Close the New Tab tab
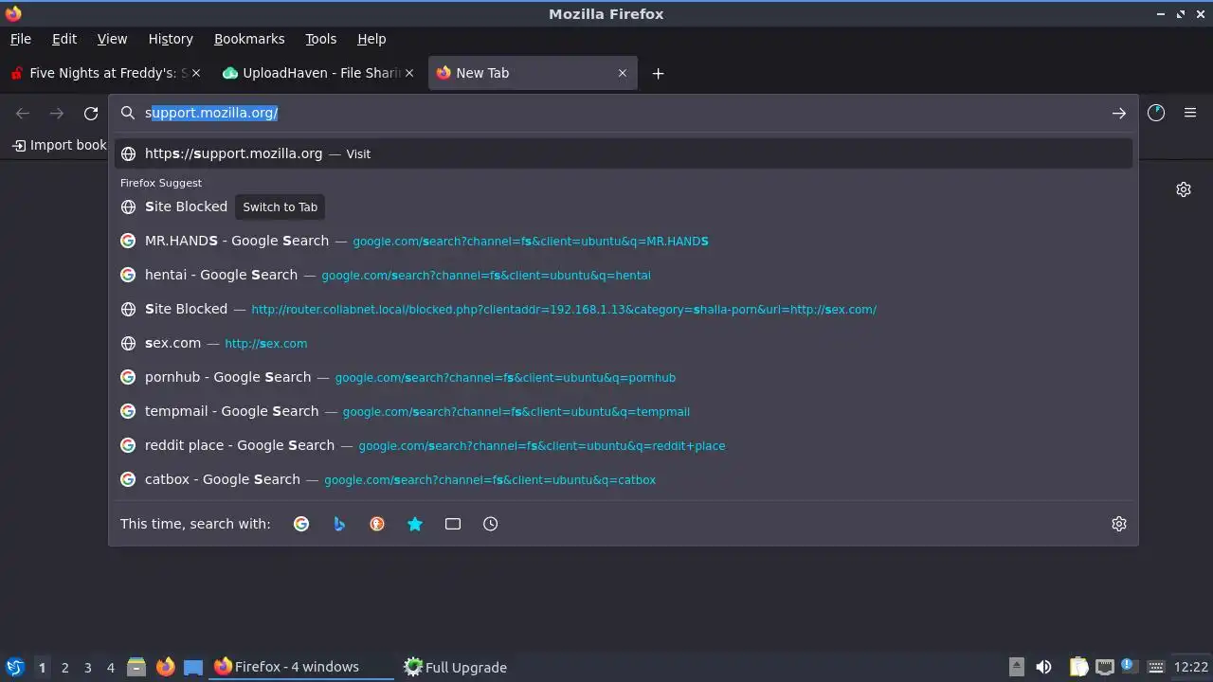 tap(623, 73)
